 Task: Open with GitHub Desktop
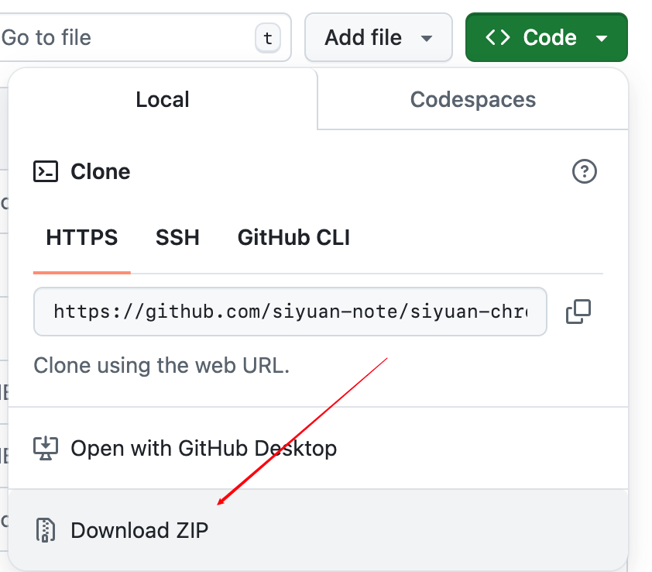pyautogui.click(x=318, y=448)
